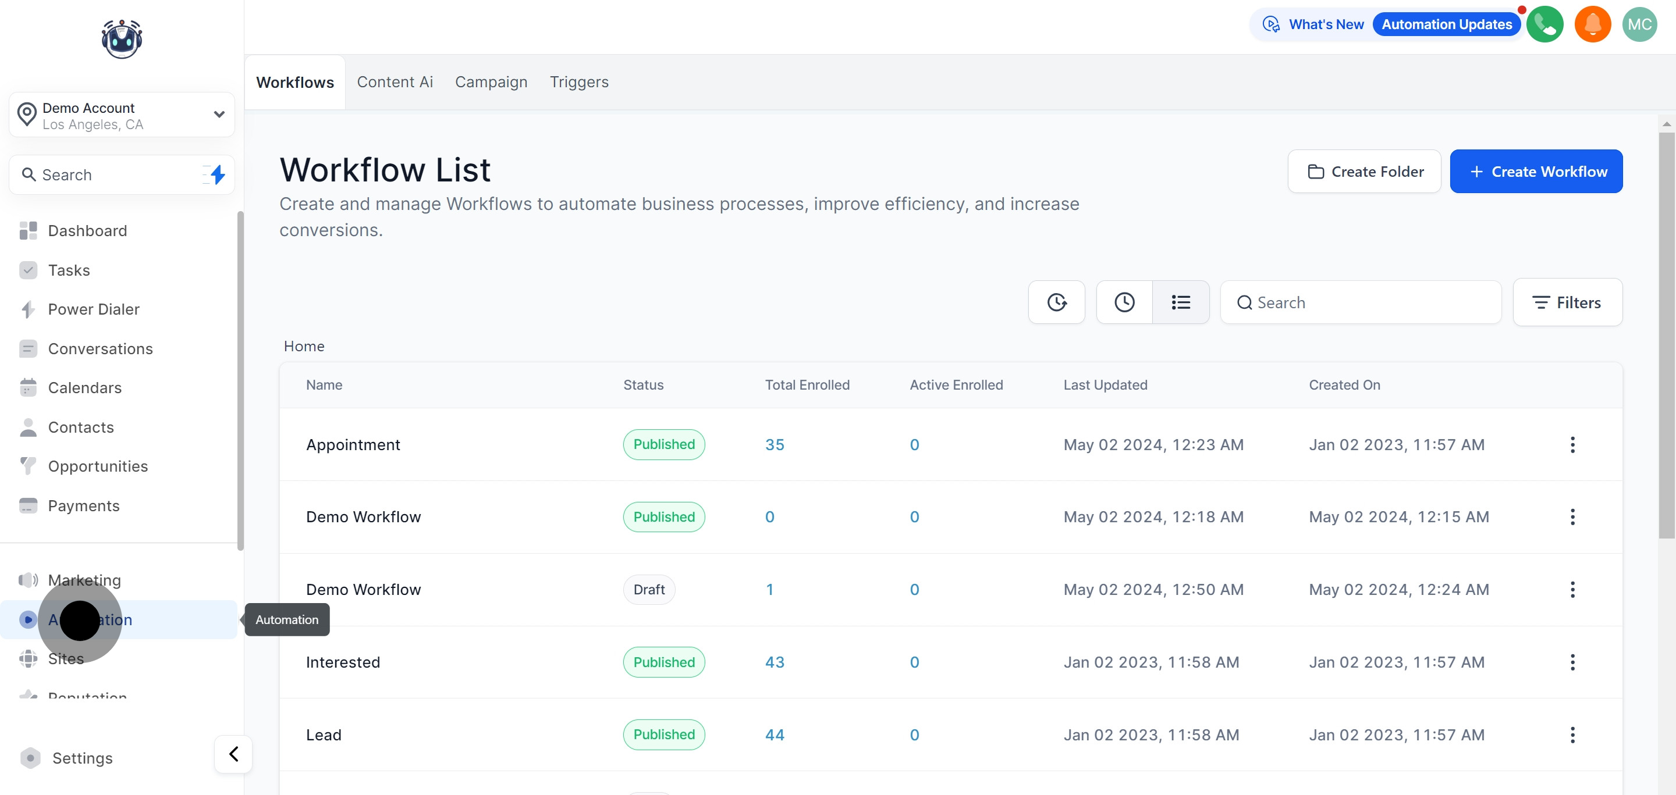Click Total Enrolled count 43 for Interested
The width and height of the screenshot is (1676, 795).
(x=774, y=662)
